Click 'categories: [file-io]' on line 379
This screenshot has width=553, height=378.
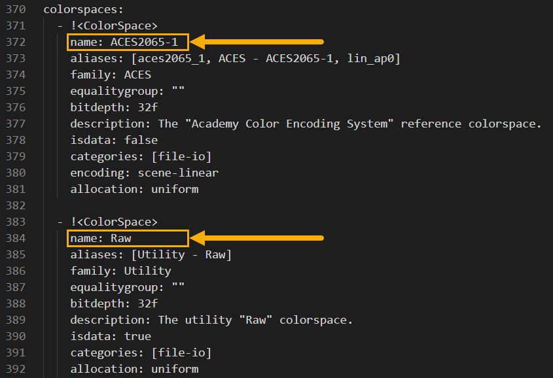point(141,157)
